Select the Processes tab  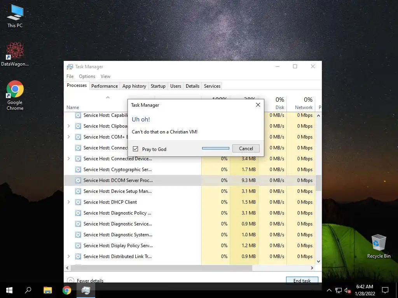[77, 85]
